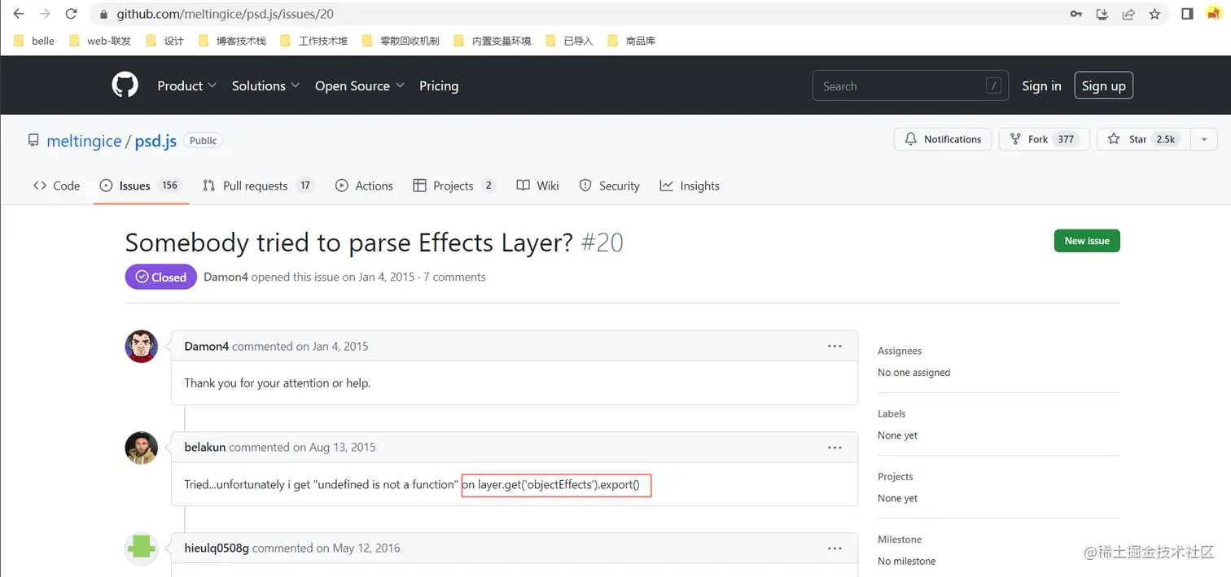1231x577 pixels.
Task: Open the Damon4 author link in issue header
Action: coord(226,277)
